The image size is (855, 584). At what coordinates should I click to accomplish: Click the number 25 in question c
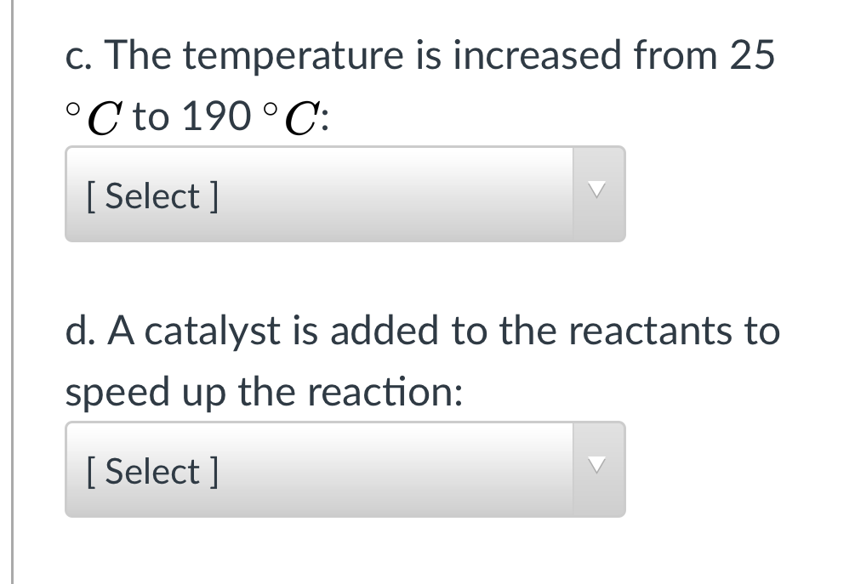(753, 56)
